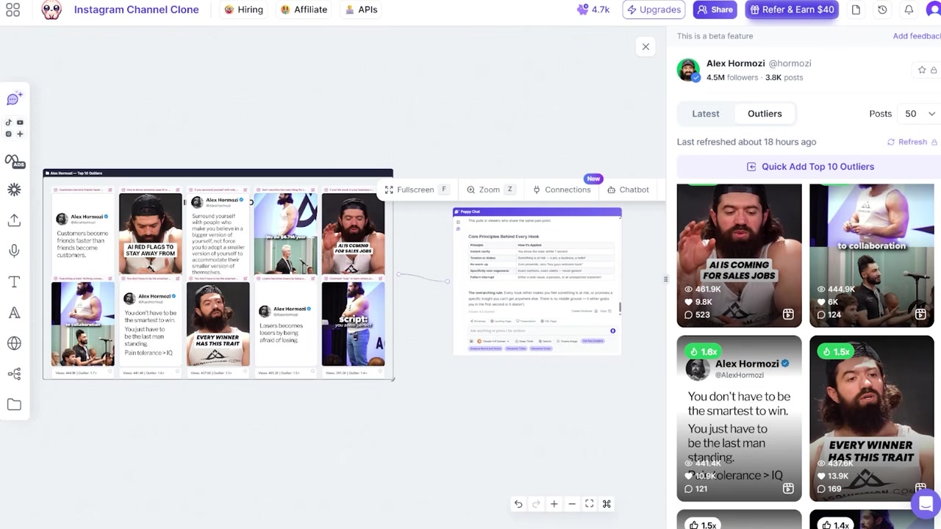Click the Refresh link
Screen dimensions: 941x529
[912, 142]
